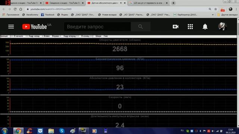Open the YouTube hamburger guide menu

point(11,26)
